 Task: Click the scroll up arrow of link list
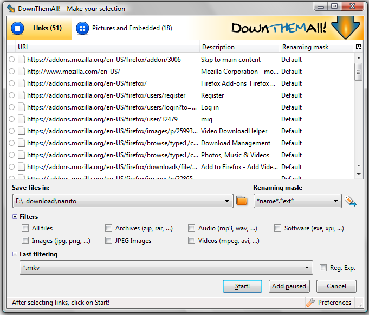(x=358, y=57)
